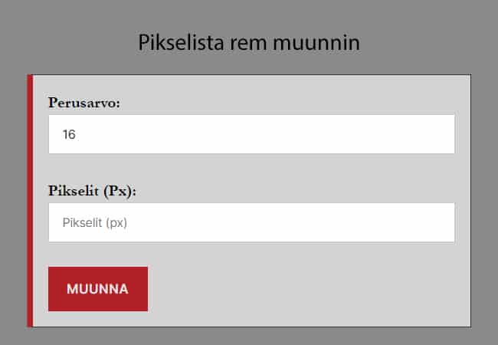Click the 'Pikselit (Px):' label
The height and width of the screenshot is (345, 498).
click(x=92, y=190)
